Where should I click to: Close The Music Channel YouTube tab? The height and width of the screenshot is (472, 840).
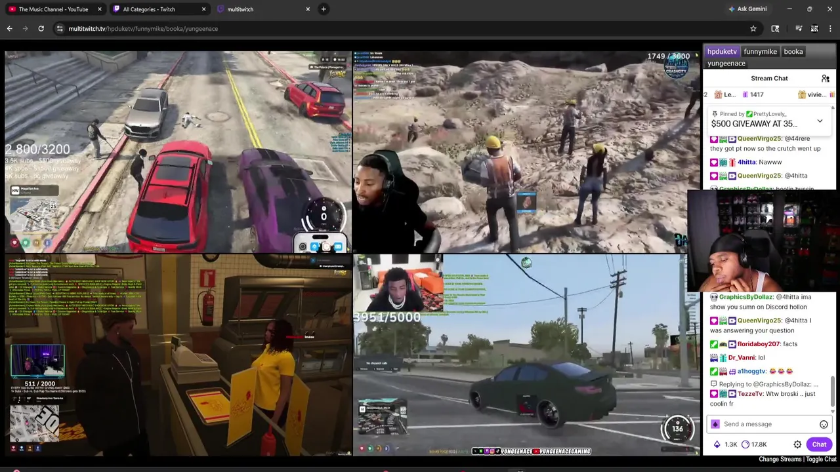click(x=100, y=9)
